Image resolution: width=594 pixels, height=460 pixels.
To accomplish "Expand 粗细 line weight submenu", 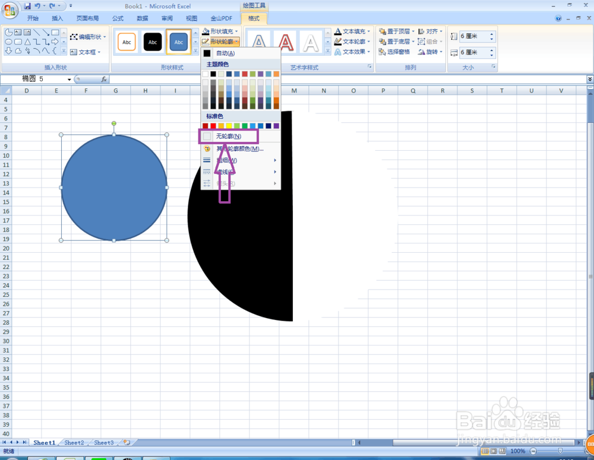I will pos(241,160).
